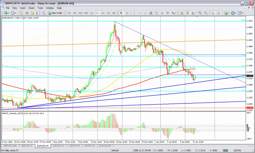Select the Cursor arrow tool

click(121, 13)
